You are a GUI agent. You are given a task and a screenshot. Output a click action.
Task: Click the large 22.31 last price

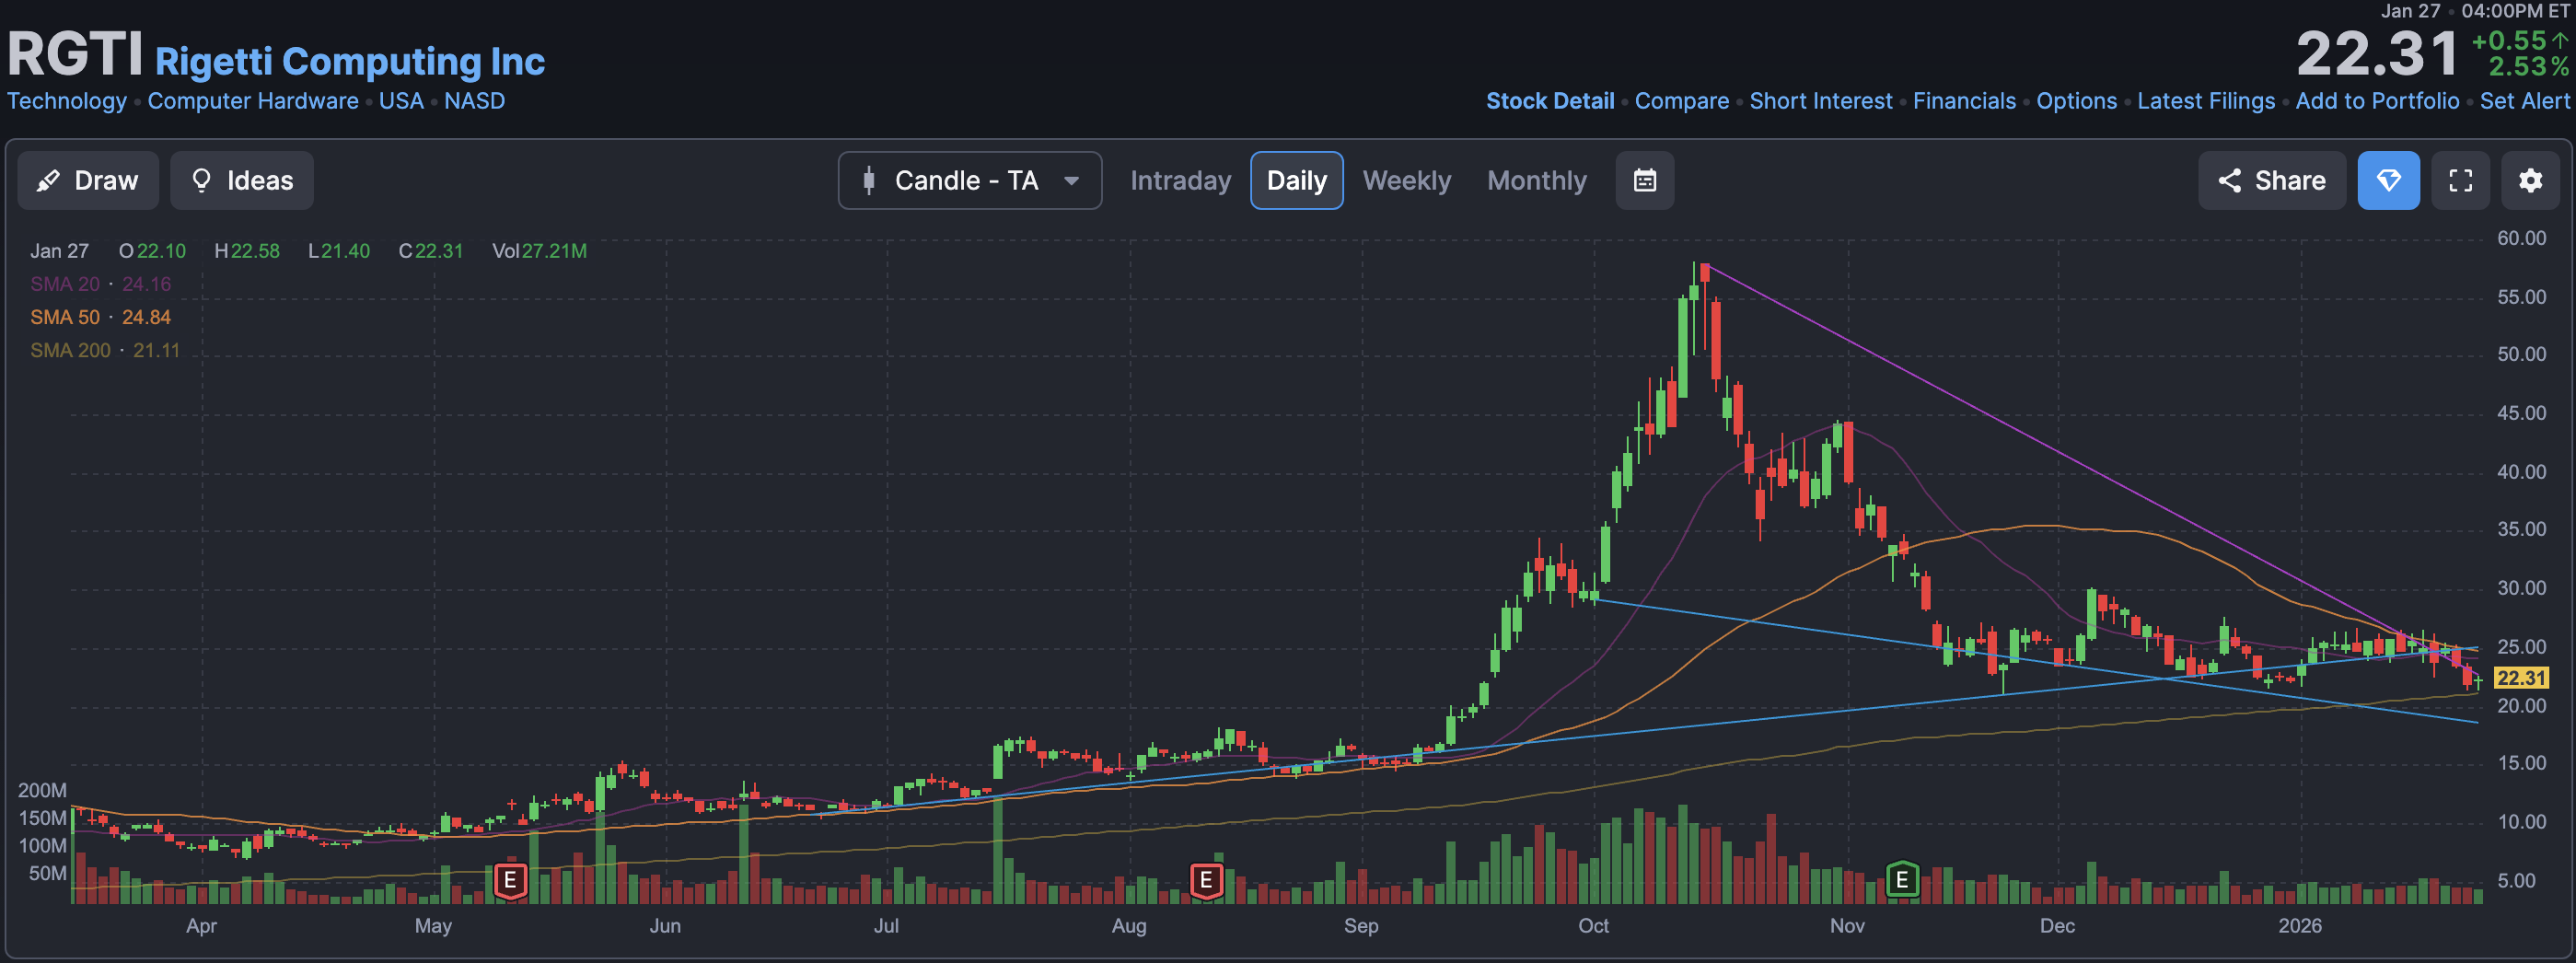tap(2377, 54)
